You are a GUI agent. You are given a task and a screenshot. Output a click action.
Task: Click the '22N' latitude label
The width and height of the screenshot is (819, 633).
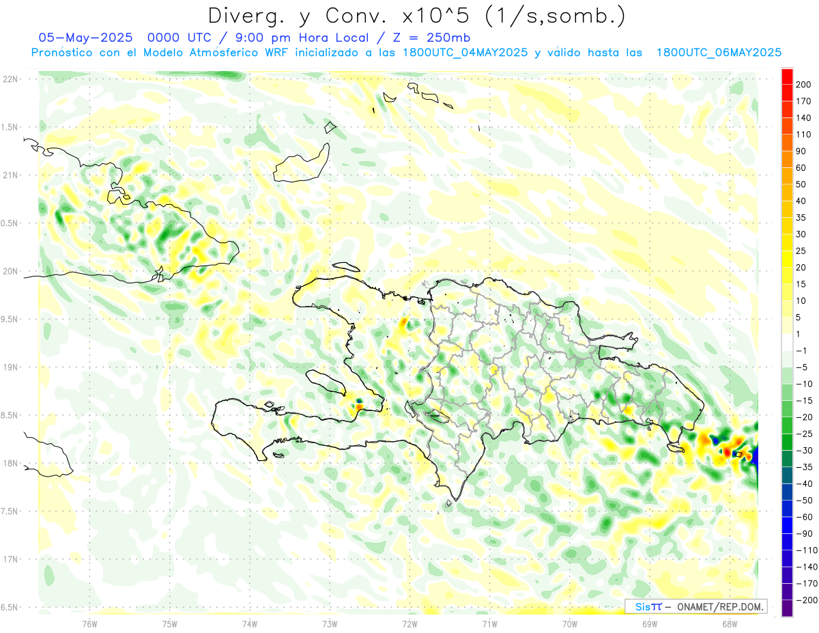(10, 79)
